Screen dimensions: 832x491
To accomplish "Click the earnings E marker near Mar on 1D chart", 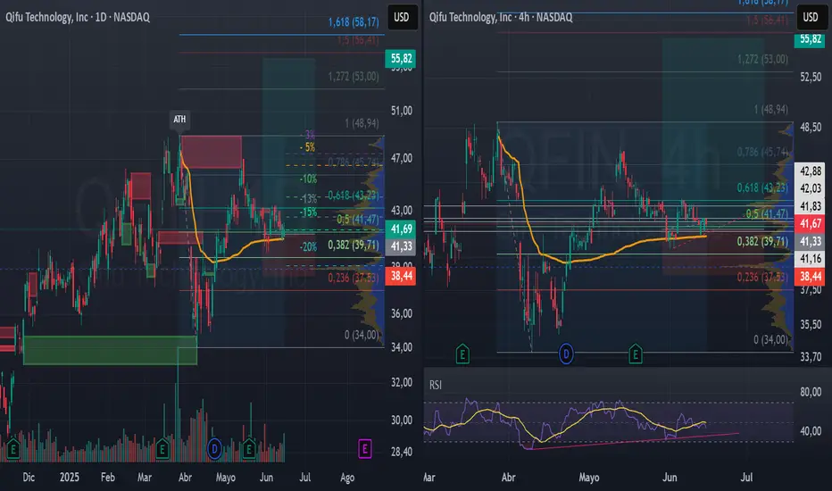I will (162, 450).
